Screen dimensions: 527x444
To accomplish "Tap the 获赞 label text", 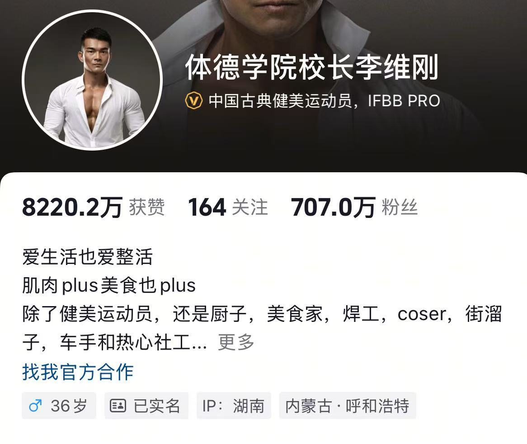I will pyautogui.click(x=147, y=207).
